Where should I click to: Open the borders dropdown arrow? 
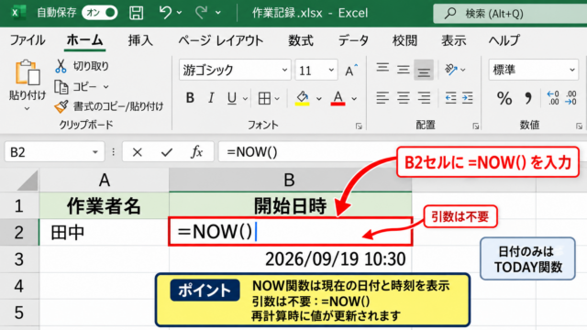coord(277,99)
